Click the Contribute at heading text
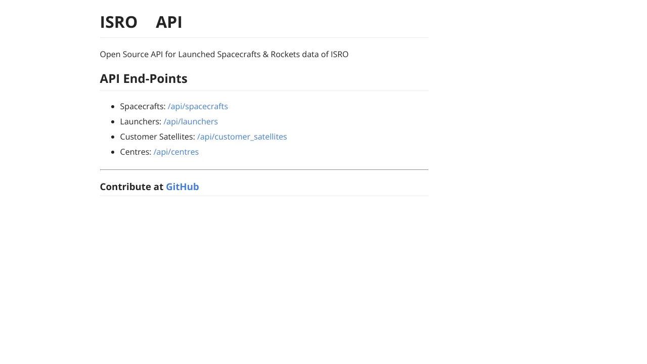The width and height of the screenshot is (647, 364). (132, 187)
